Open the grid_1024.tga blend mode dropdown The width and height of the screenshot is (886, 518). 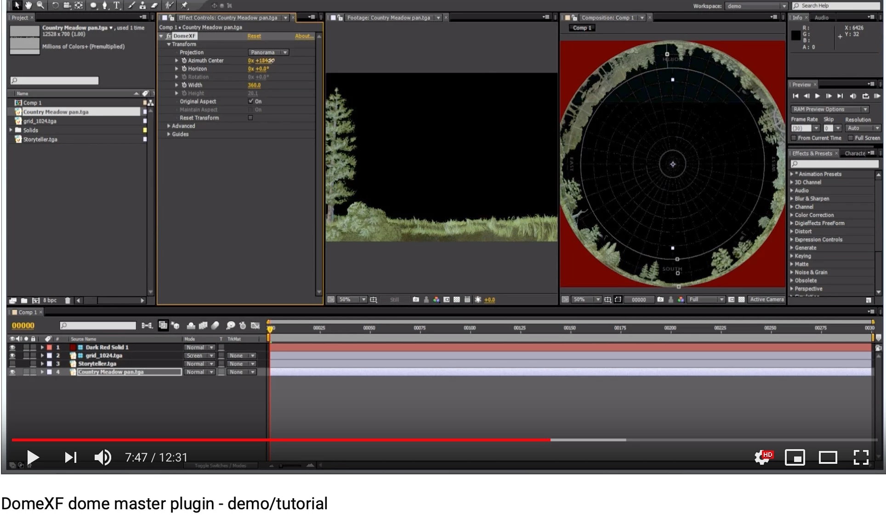(200, 356)
